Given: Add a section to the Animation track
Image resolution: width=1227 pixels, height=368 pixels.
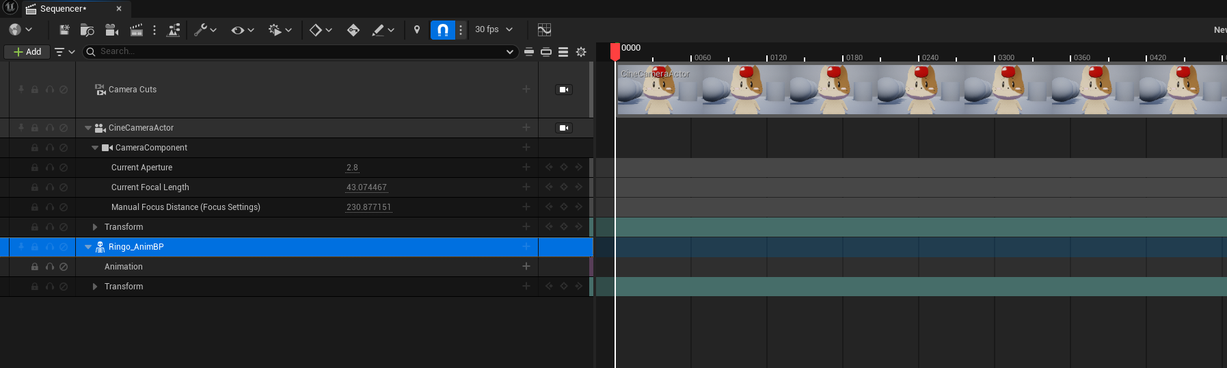Looking at the screenshot, I should (x=526, y=267).
